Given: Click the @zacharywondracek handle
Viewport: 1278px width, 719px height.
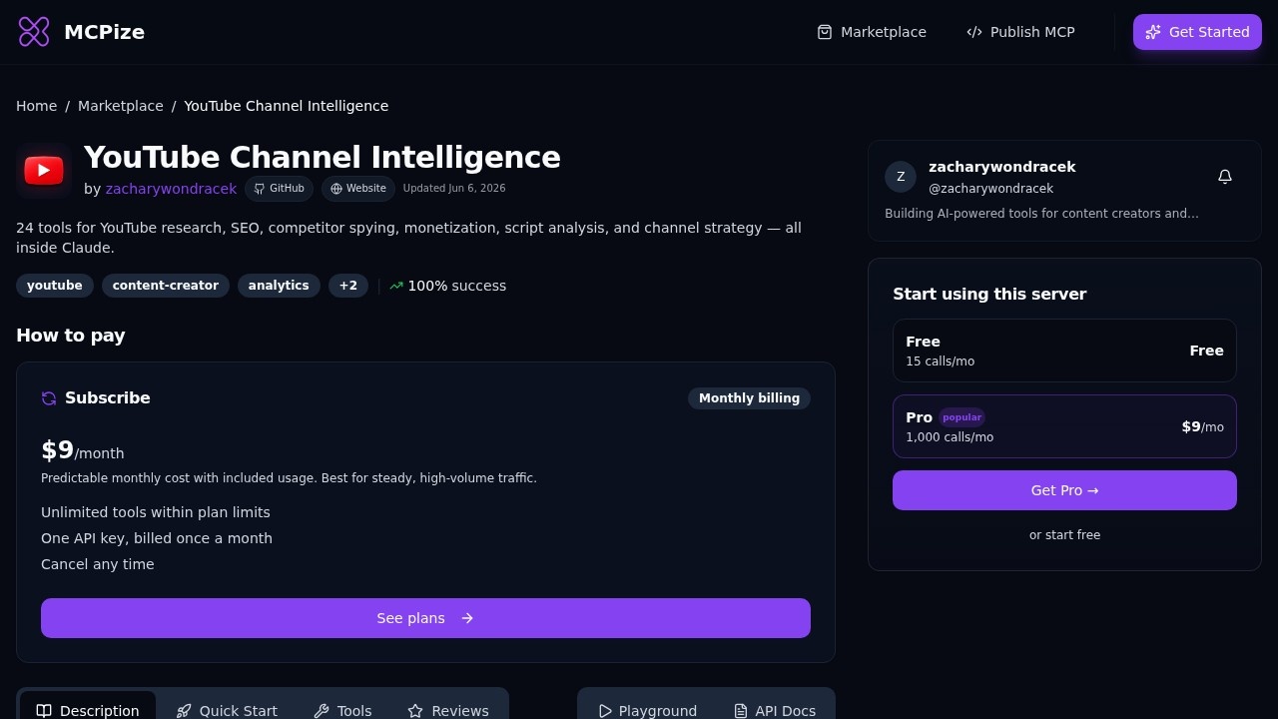Looking at the screenshot, I should point(990,189).
